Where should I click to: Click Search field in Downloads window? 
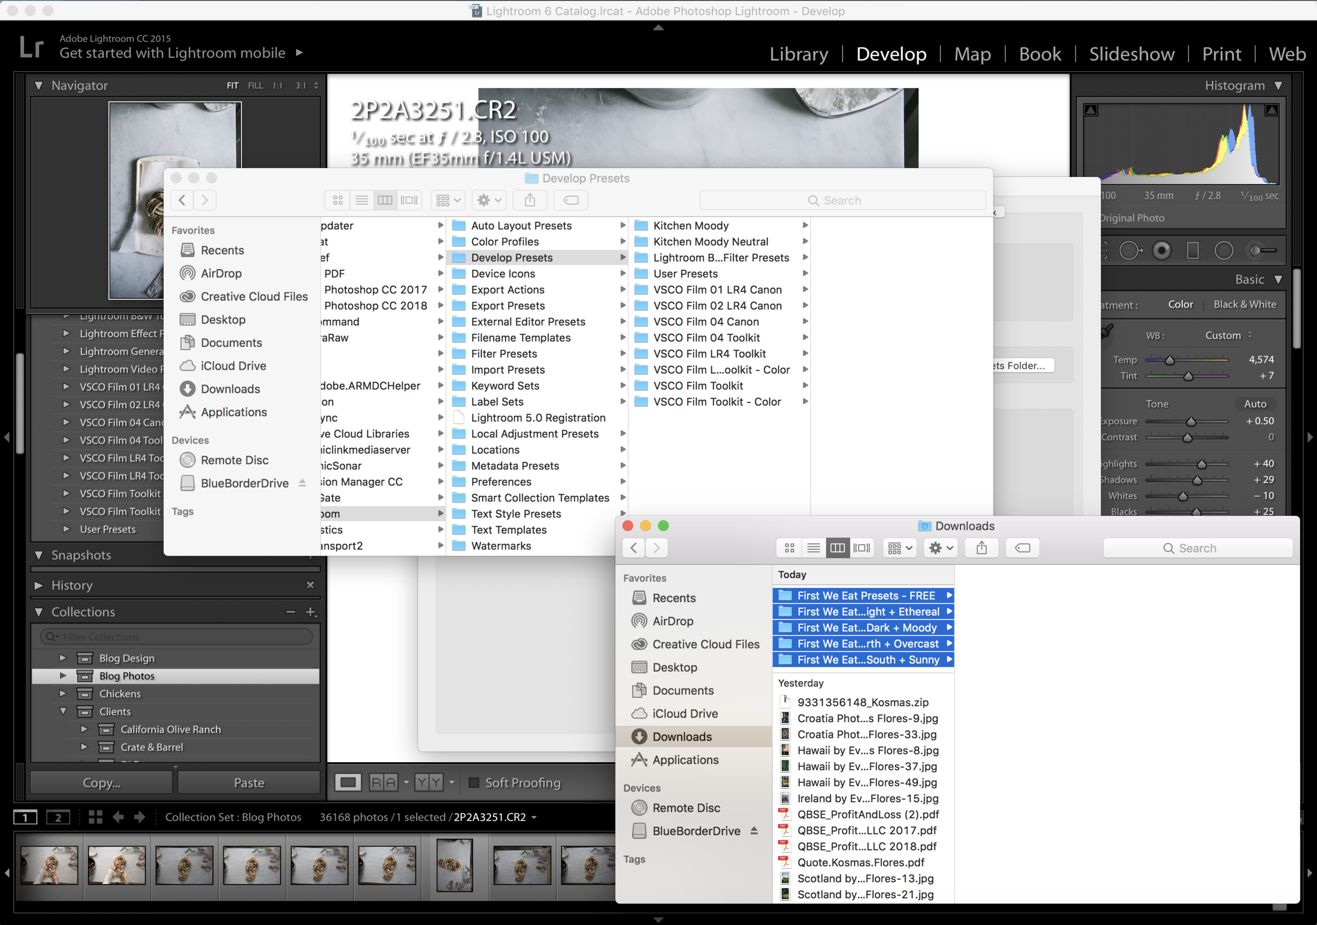pos(1198,548)
